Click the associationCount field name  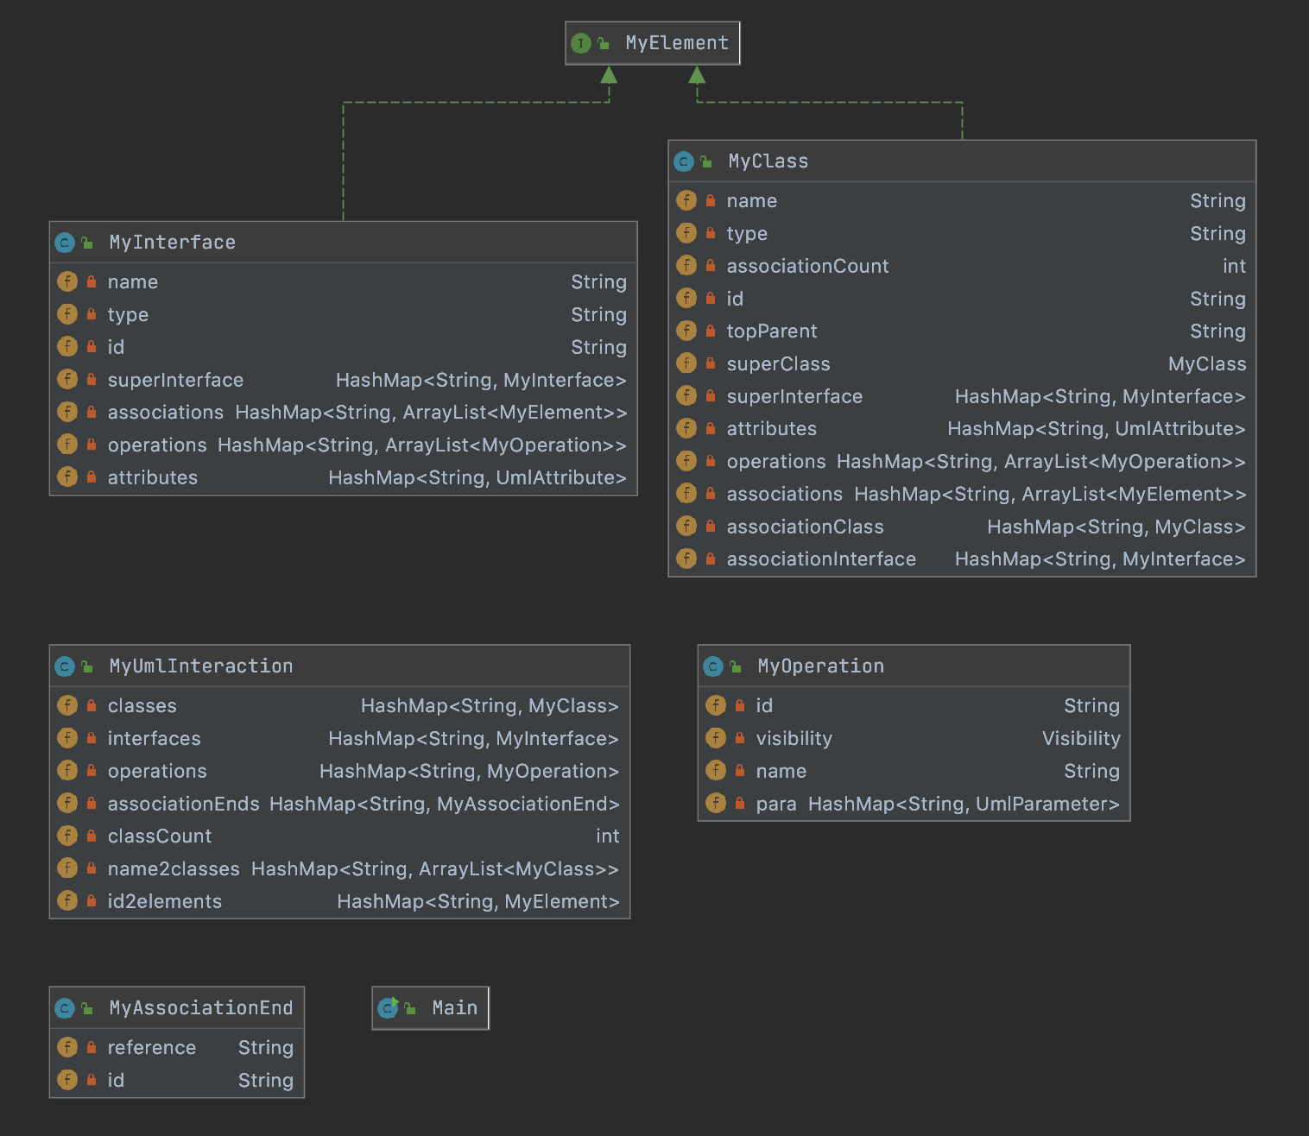(x=808, y=266)
